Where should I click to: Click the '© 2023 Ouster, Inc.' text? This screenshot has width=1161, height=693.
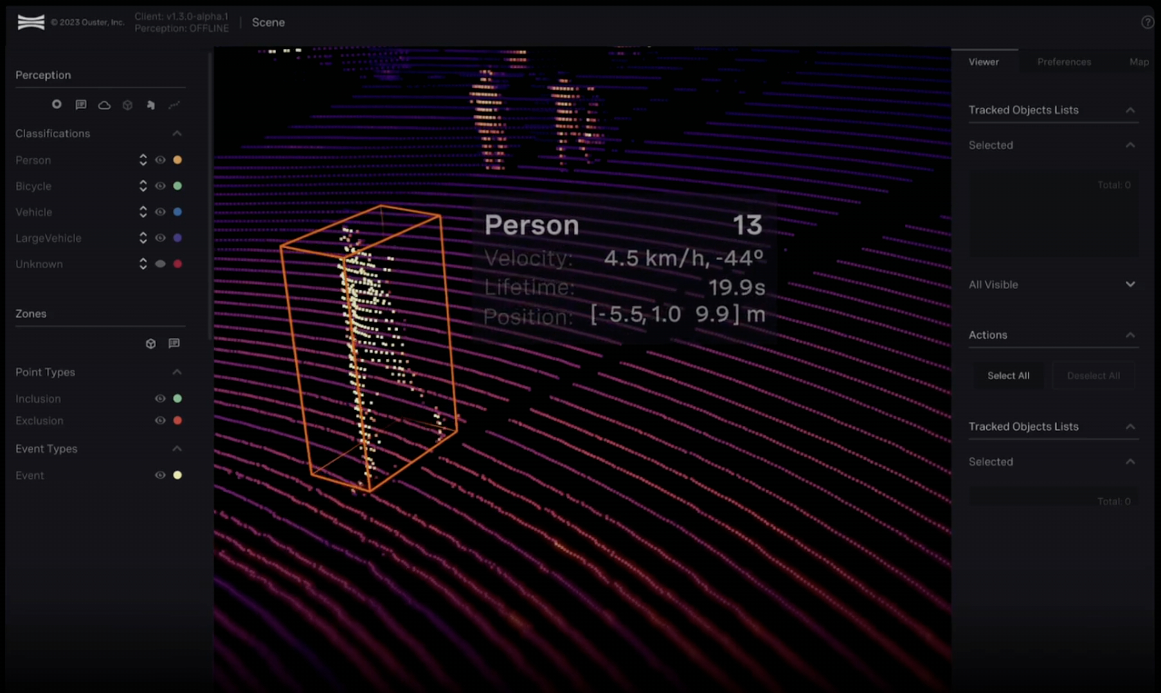coord(88,22)
